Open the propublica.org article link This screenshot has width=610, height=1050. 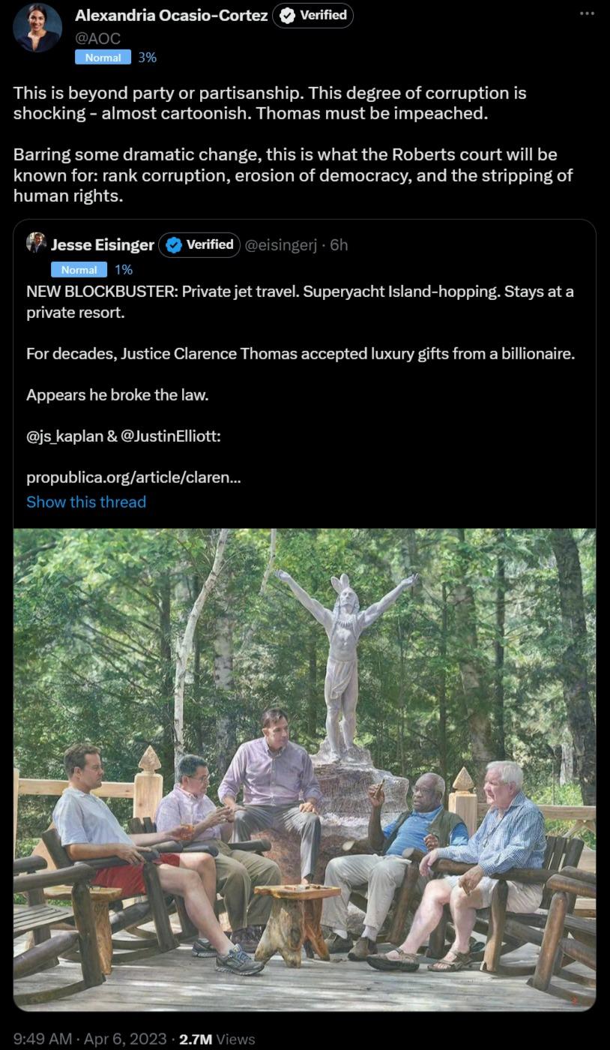coord(133,477)
